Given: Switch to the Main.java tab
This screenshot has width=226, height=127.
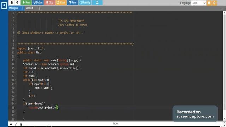Looking at the screenshot, I should click(x=14, y=8).
